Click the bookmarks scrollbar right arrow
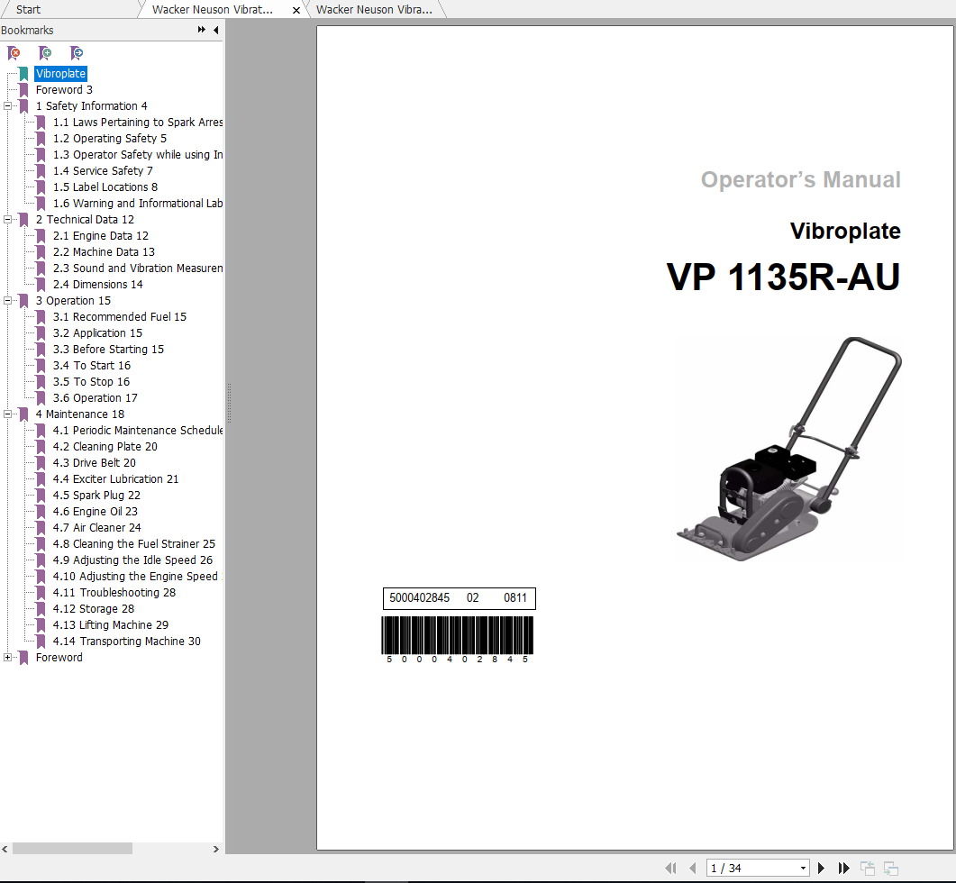 pos(216,849)
